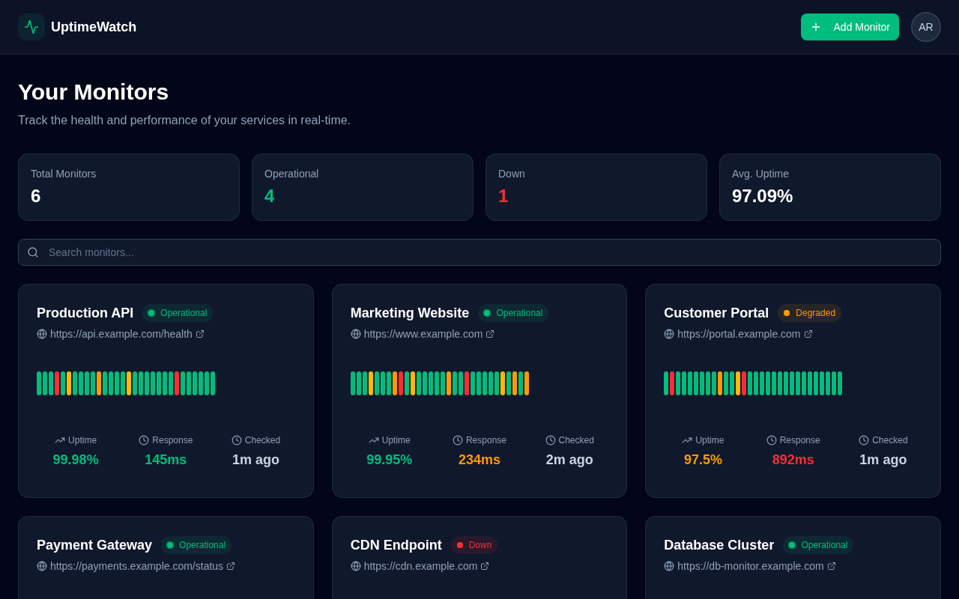Image resolution: width=959 pixels, height=599 pixels.
Task: Click the Down badge on CDN Endpoint
Action: coord(474,545)
